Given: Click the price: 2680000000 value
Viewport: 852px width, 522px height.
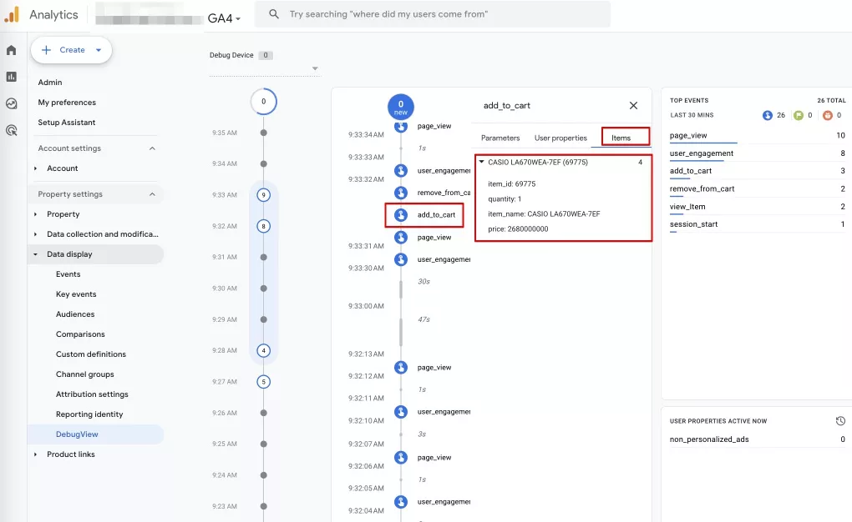Looking at the screenshot, I should pyautogui.click(x=518, y=229).
